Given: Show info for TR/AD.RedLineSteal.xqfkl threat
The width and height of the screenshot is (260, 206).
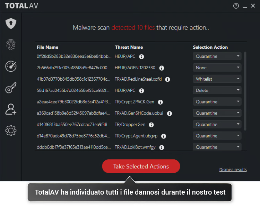Looking at the screenshot, I should pyautogui.click(x=167, y=79).
